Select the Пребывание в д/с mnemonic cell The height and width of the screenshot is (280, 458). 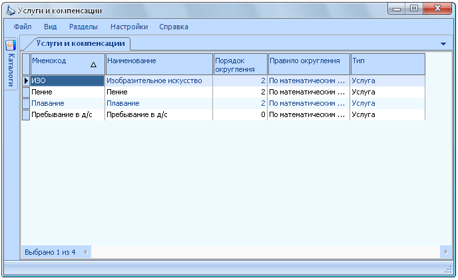point(67,115)
